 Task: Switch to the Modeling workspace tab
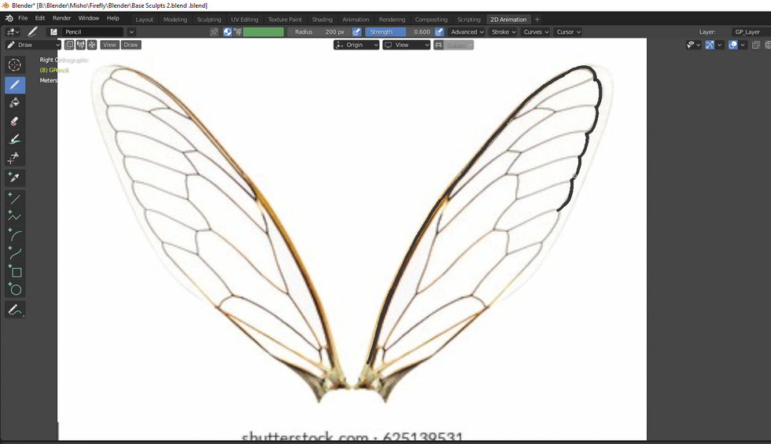pos(175,20)
